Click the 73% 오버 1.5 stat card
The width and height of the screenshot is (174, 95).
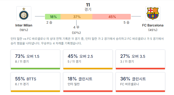[35, 60]
